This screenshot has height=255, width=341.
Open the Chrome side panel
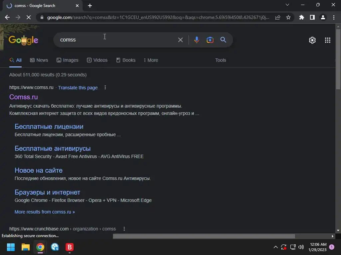312,17
